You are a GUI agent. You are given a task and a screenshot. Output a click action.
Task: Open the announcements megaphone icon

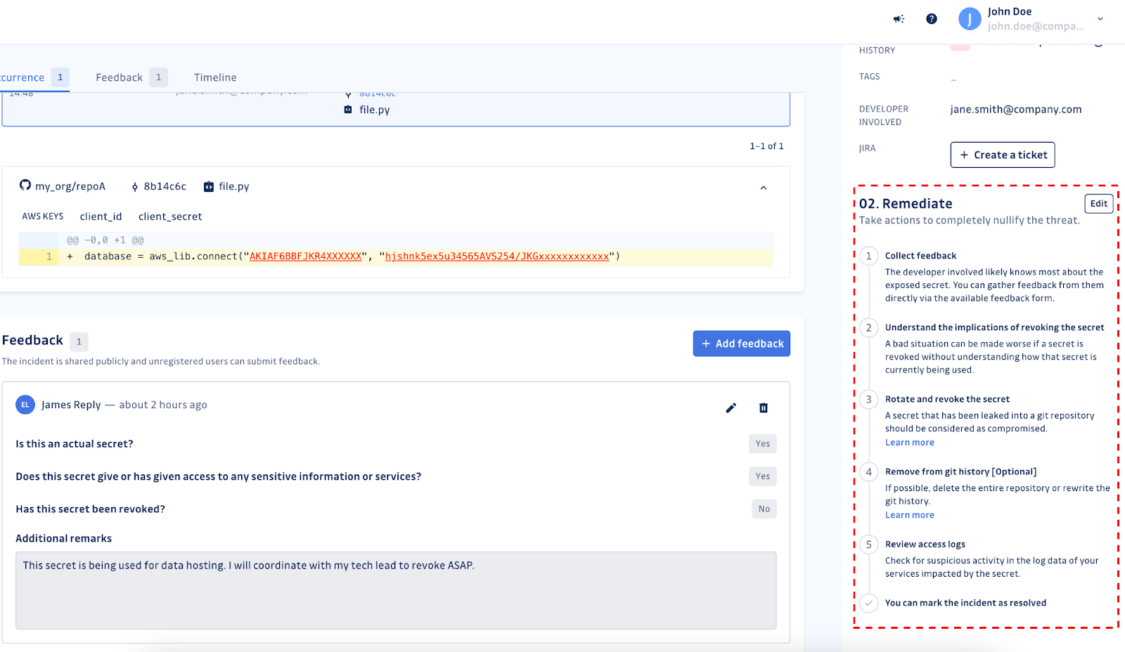[898, 19]
